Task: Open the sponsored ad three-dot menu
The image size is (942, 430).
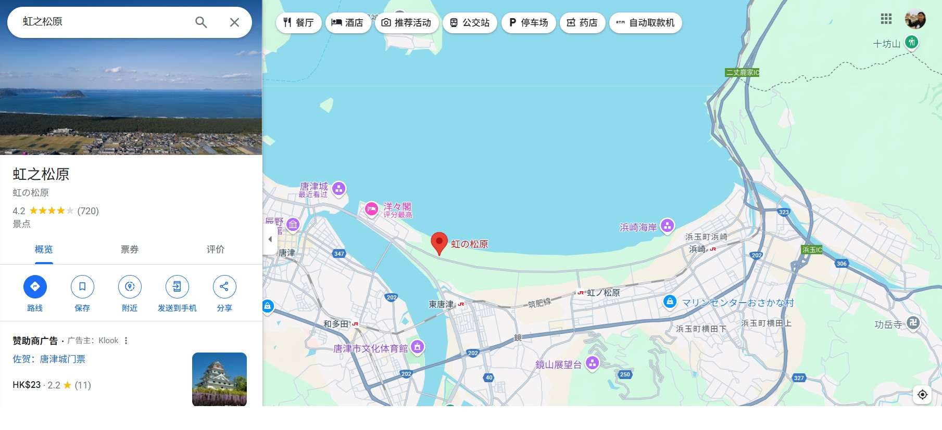Action: (x=126, y=341)
